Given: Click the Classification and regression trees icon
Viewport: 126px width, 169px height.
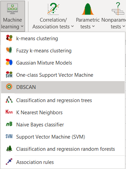Looking at the screenshot, I should 9,100.
